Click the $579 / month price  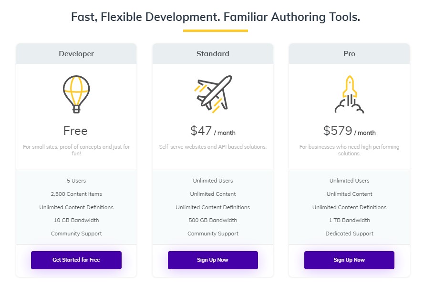(x=349, y=131)
